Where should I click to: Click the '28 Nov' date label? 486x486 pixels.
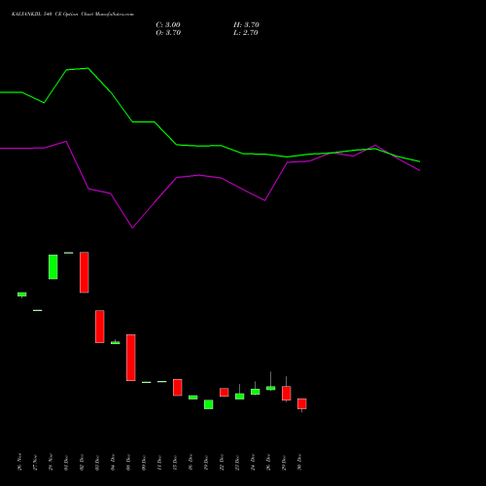(x=51, y=462)
